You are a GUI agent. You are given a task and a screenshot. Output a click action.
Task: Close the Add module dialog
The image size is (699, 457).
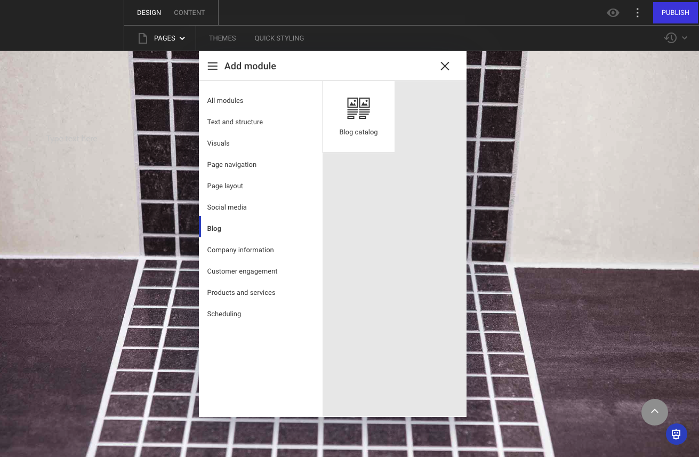445,66
